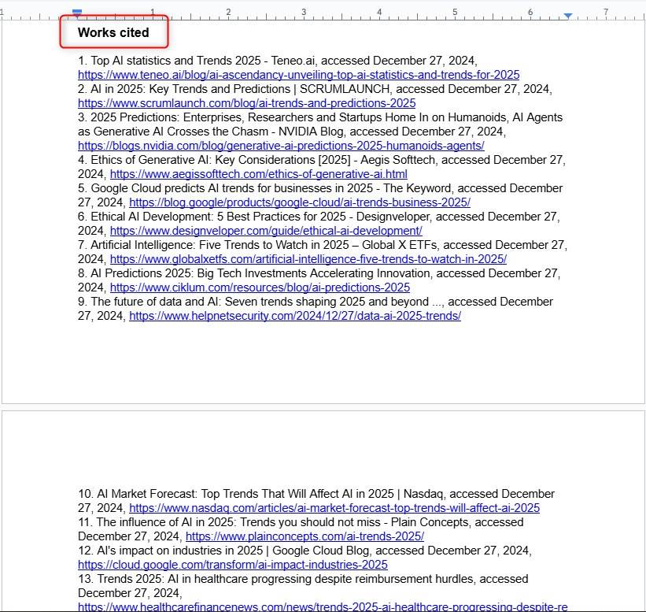This screenshot has height=612, width=646.
Task: Open the Help Net Security data AI link
Action: [x=295, y=316]
